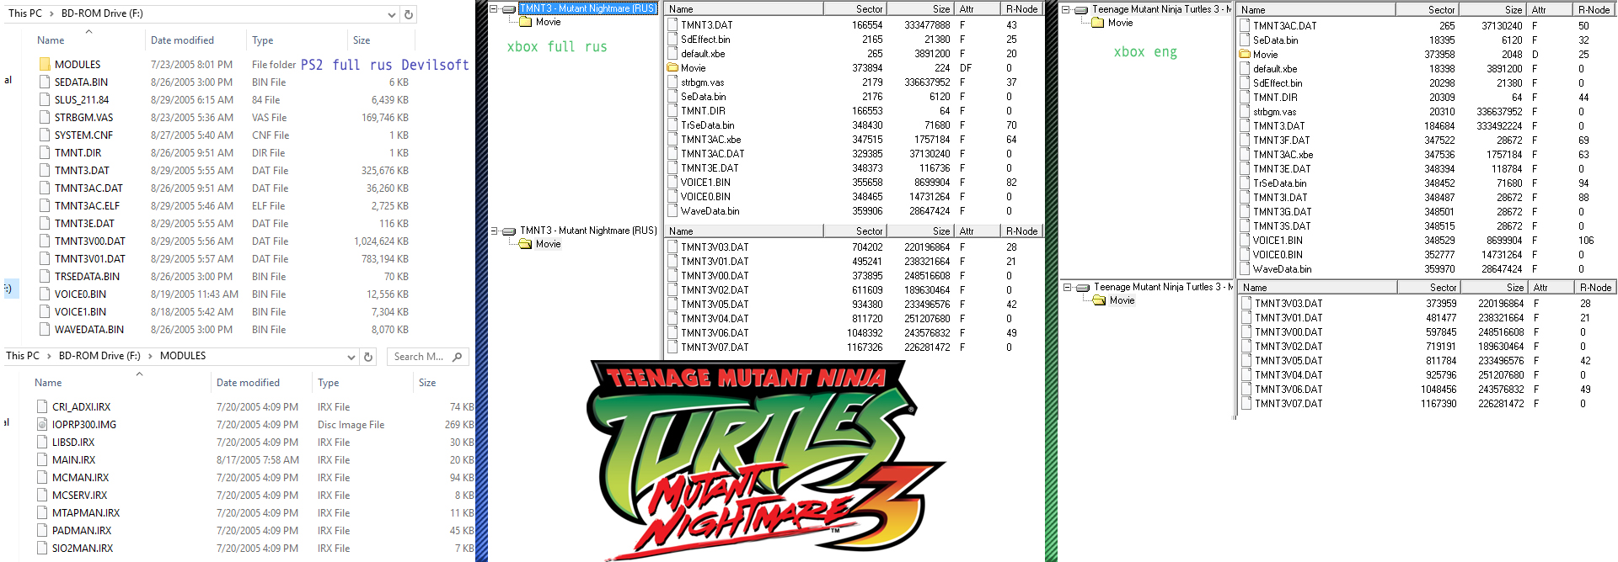
Task: Refresh the MODULES folder address bar
Action: point(368,357)
